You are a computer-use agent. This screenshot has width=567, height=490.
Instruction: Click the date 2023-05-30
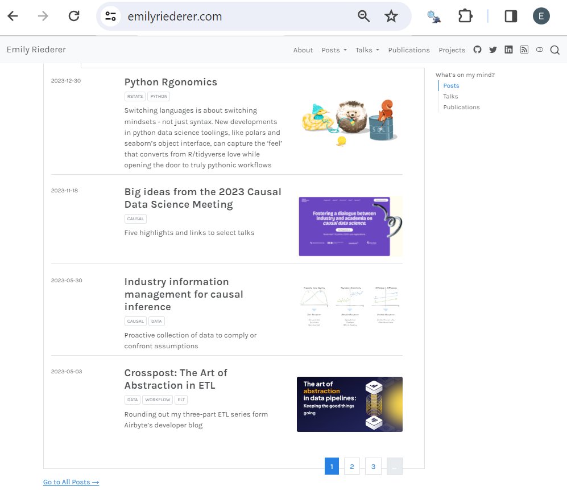(x=67, y=281)
